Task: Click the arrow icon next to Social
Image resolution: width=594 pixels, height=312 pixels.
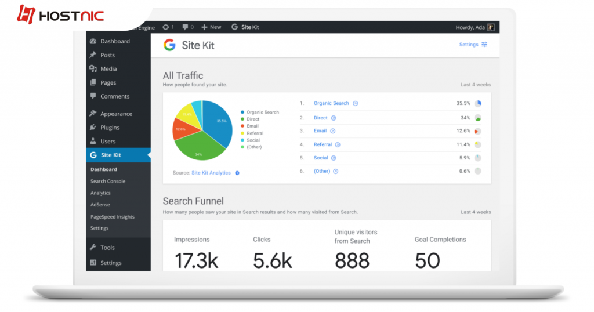Action: click(x=334, y=158)
